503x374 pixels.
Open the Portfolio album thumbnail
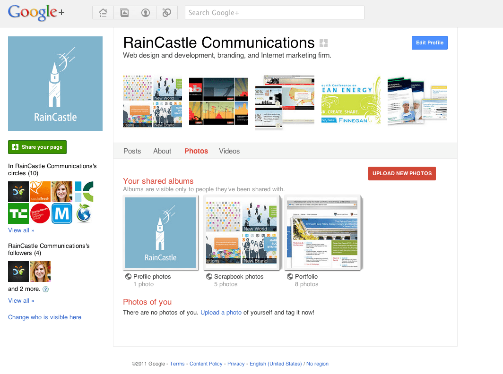(323, 232)
